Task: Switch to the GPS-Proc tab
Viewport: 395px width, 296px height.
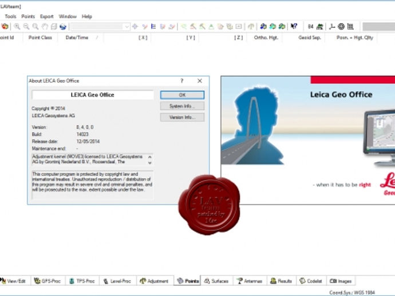Action: [48, 281]
